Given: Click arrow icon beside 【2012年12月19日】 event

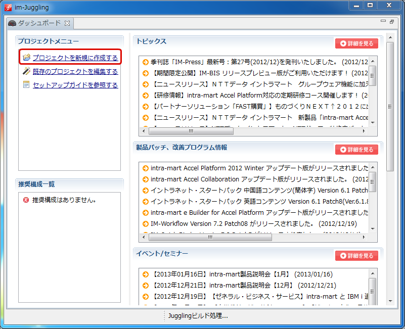Looking at the screenshot, I should point(146,297).
